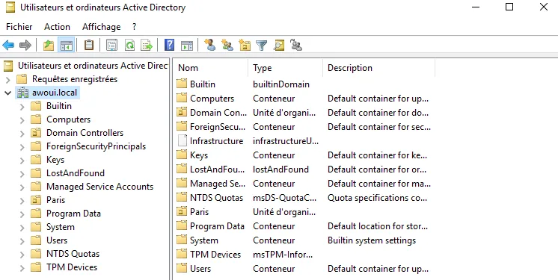Expand the Users tree node
The height and width of the screenshot is (280, 558).
click(22, 240)
